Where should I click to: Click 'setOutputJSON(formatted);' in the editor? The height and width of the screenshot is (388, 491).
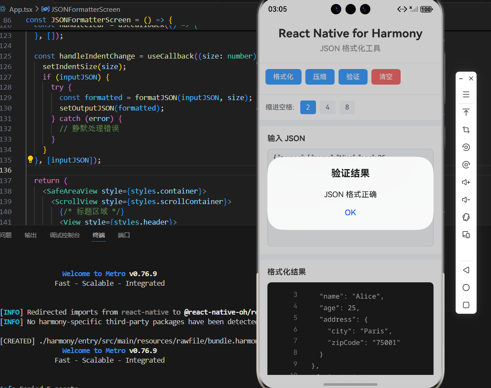tap(111, 108)
